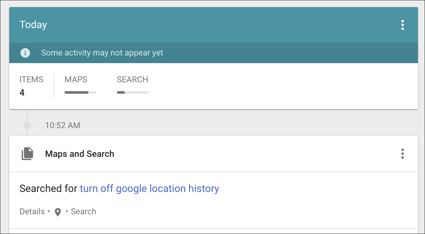
Task: Click the square timeline marker at 10:52 AM
Action: click(27, 126)
